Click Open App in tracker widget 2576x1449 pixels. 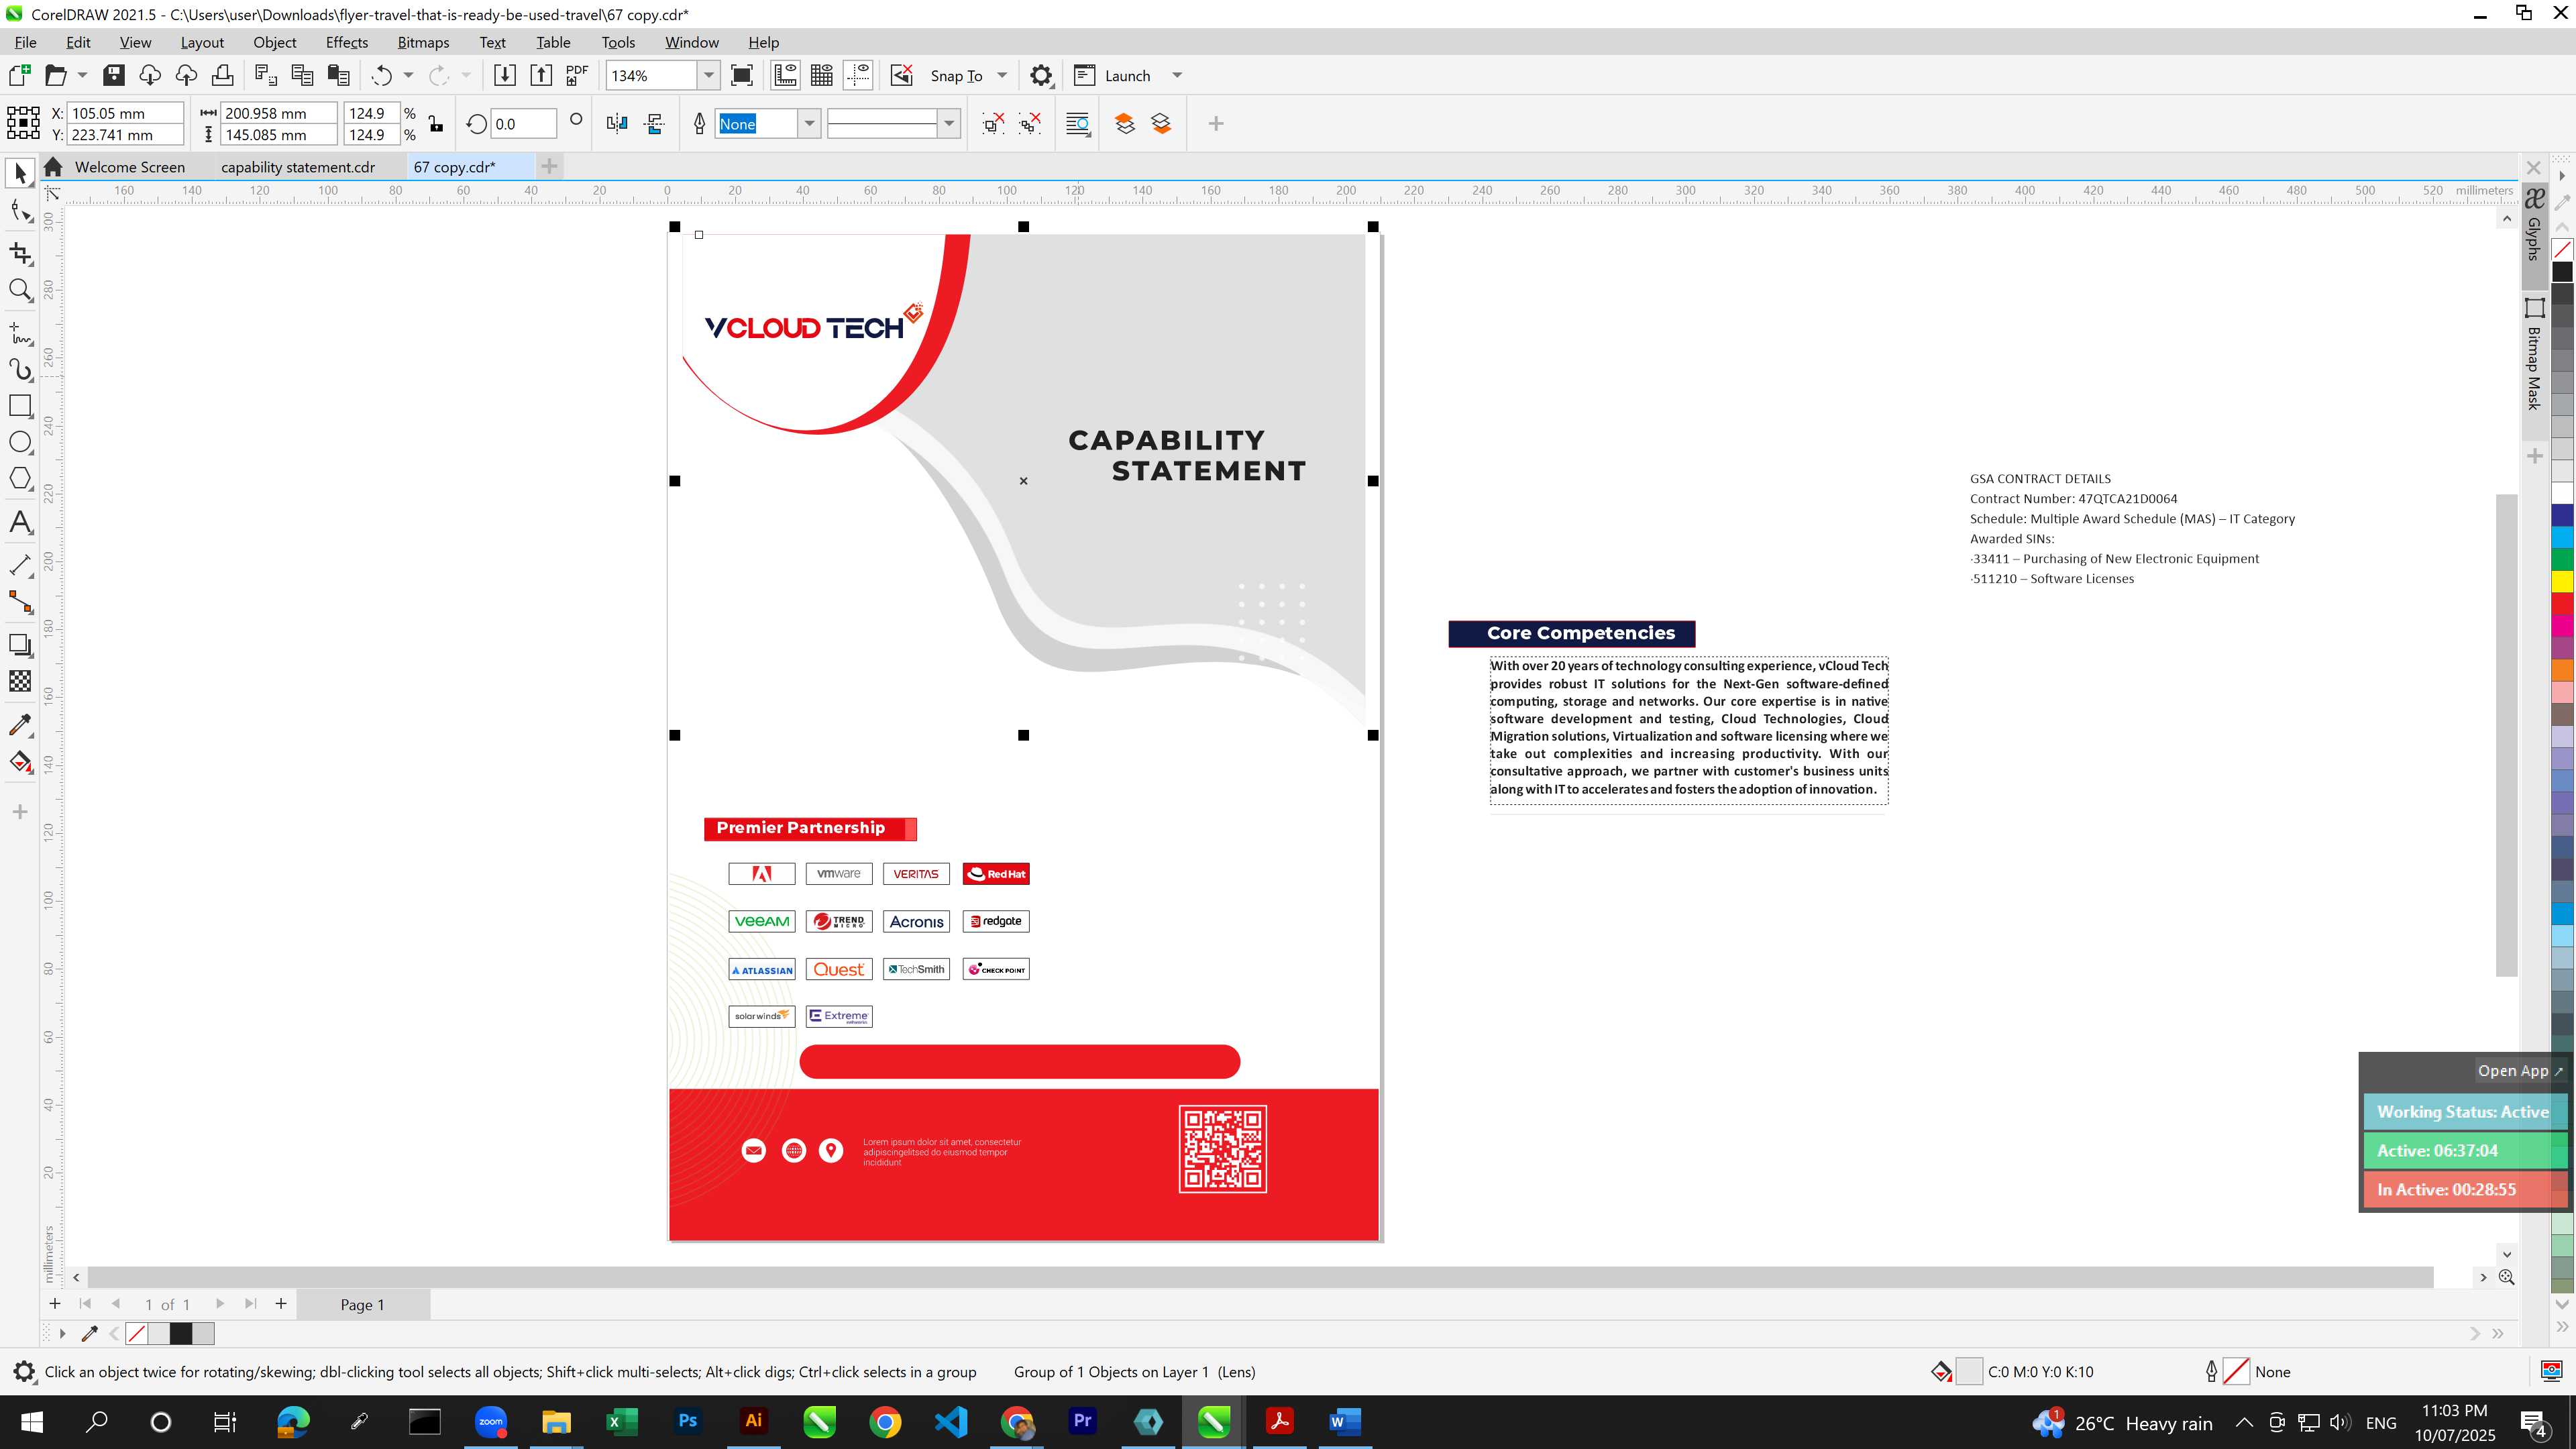tap(2520, 1070)
